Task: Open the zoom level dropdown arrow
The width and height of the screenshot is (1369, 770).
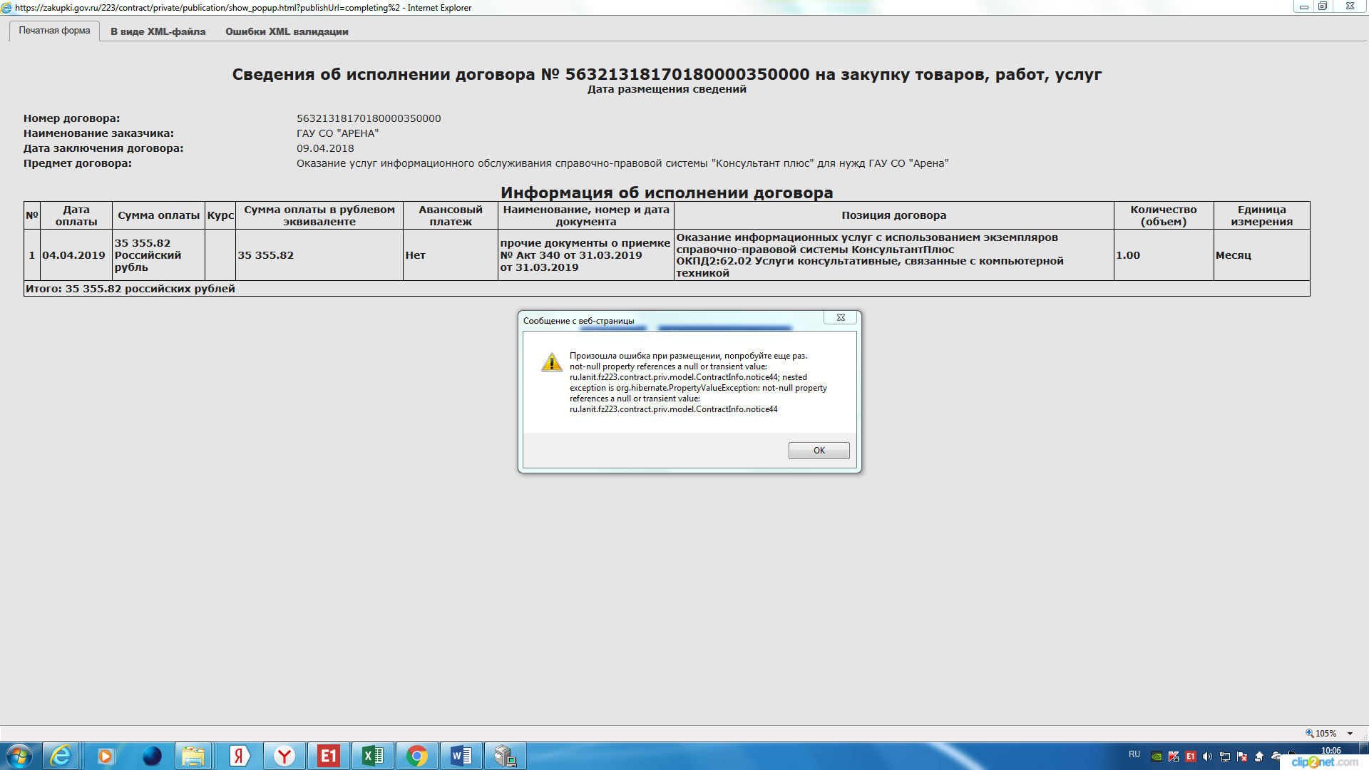Action: [1350, 734]
